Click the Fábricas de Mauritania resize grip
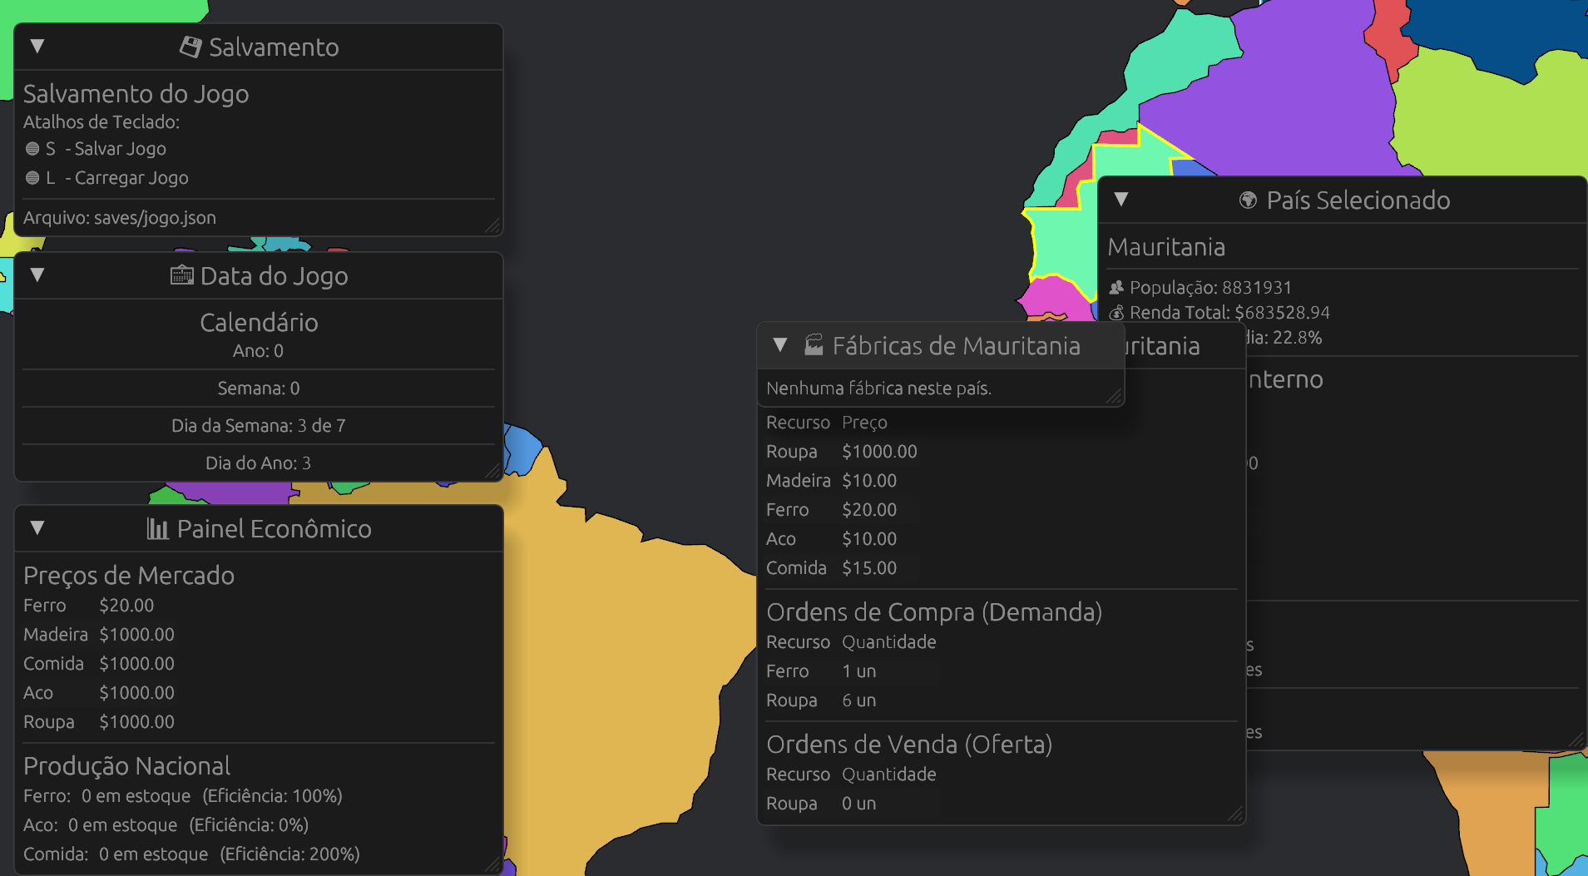The height and width of the screenshot is (876, 1588). [1115, 397]
